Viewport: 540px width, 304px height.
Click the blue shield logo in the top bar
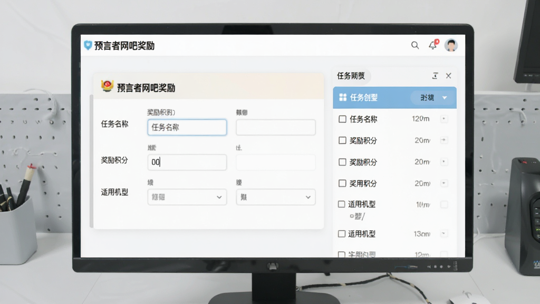click(88, 45)
